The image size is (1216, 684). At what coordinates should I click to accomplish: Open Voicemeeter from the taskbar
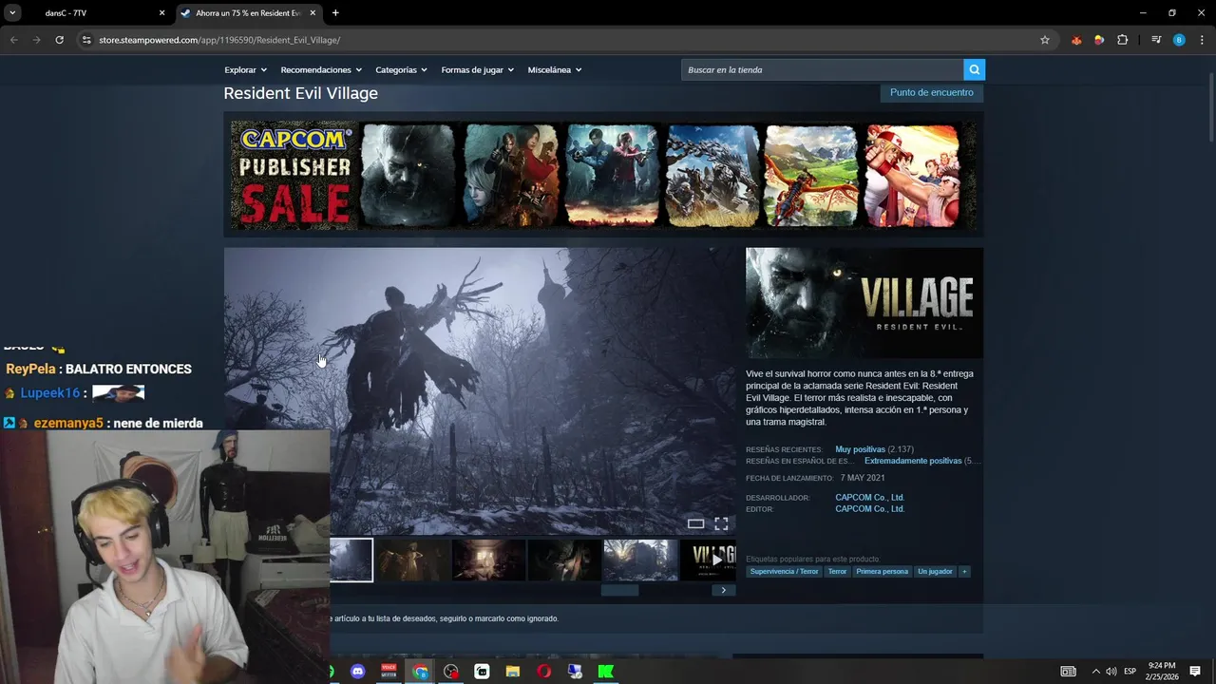(x=389, y=672)
